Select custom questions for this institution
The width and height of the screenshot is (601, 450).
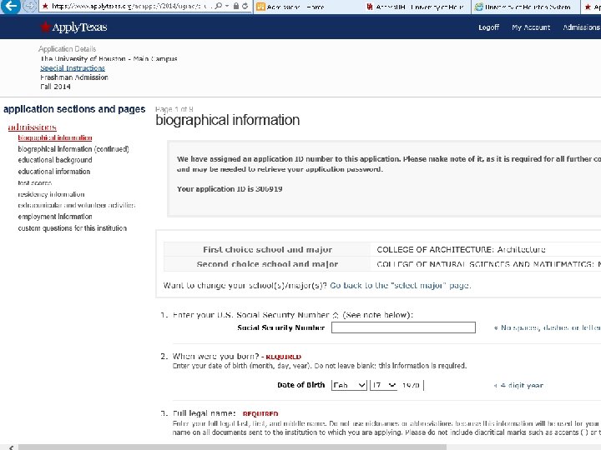coord(72,228)
